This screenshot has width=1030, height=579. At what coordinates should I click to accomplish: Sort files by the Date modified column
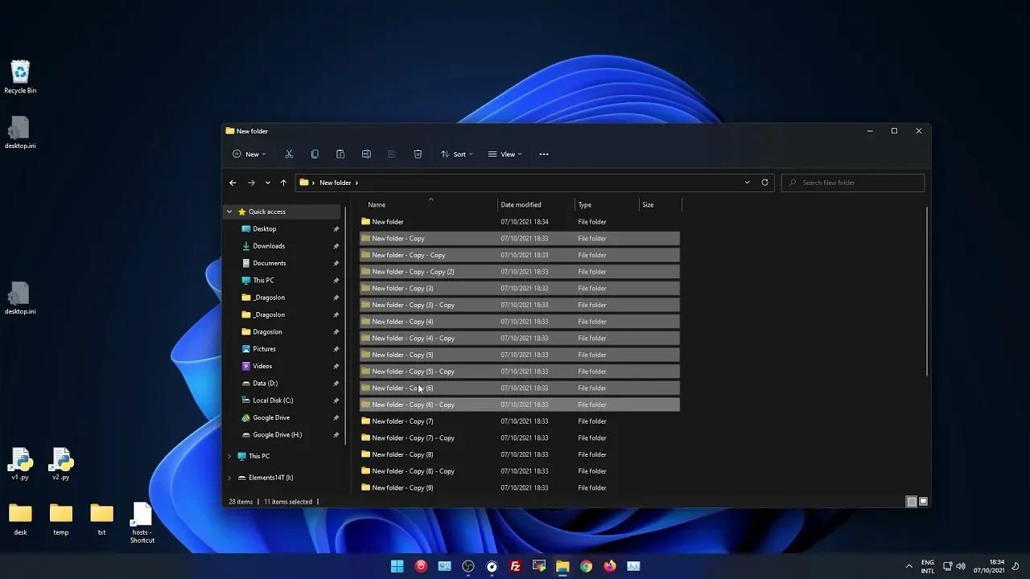(x=521, y=204)
